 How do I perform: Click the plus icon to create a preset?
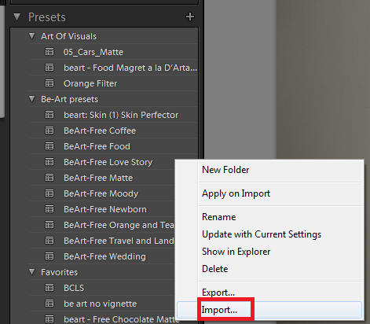(x=190, y=17)
